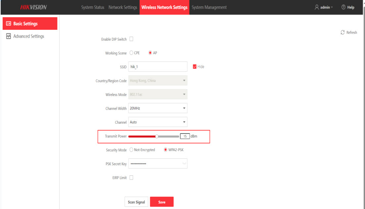
Task: Open the System Management tab
Action: click(209, 7)
